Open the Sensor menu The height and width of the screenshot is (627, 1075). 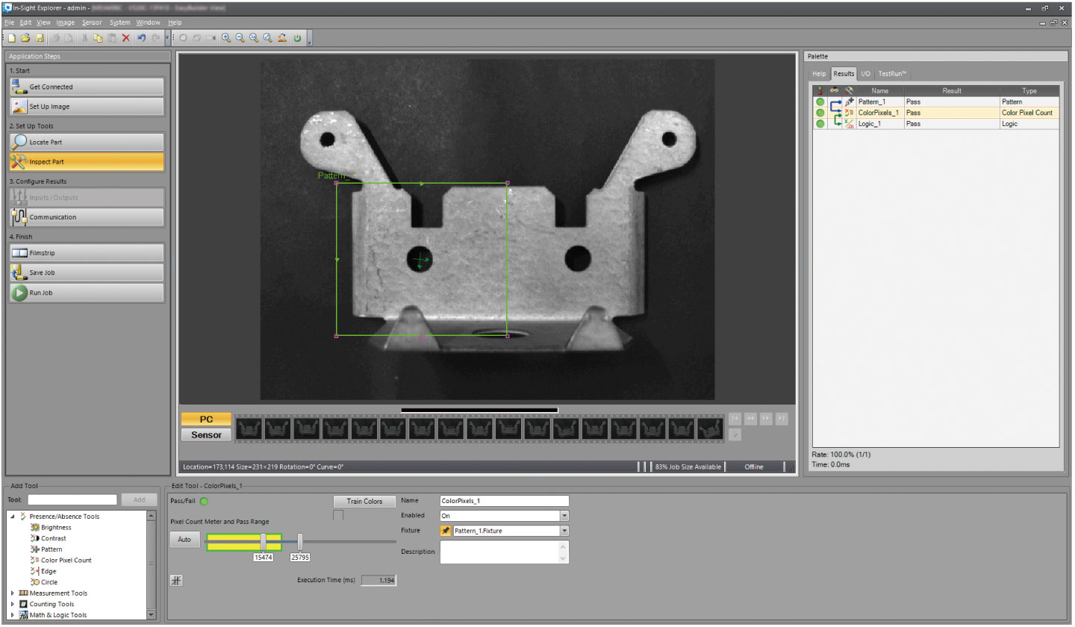(x=92, y=22)
